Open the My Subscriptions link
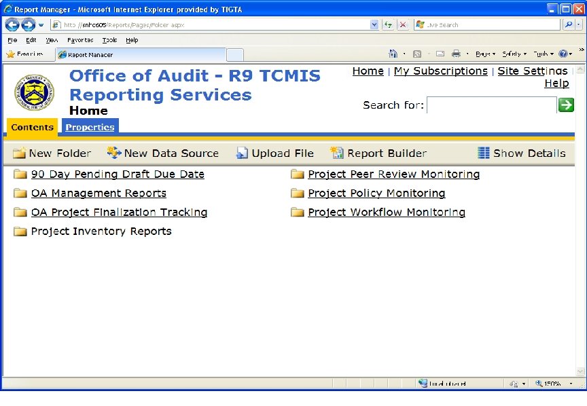Image resolution: width=587 pixels, height=406 pixels. [441, 71]
